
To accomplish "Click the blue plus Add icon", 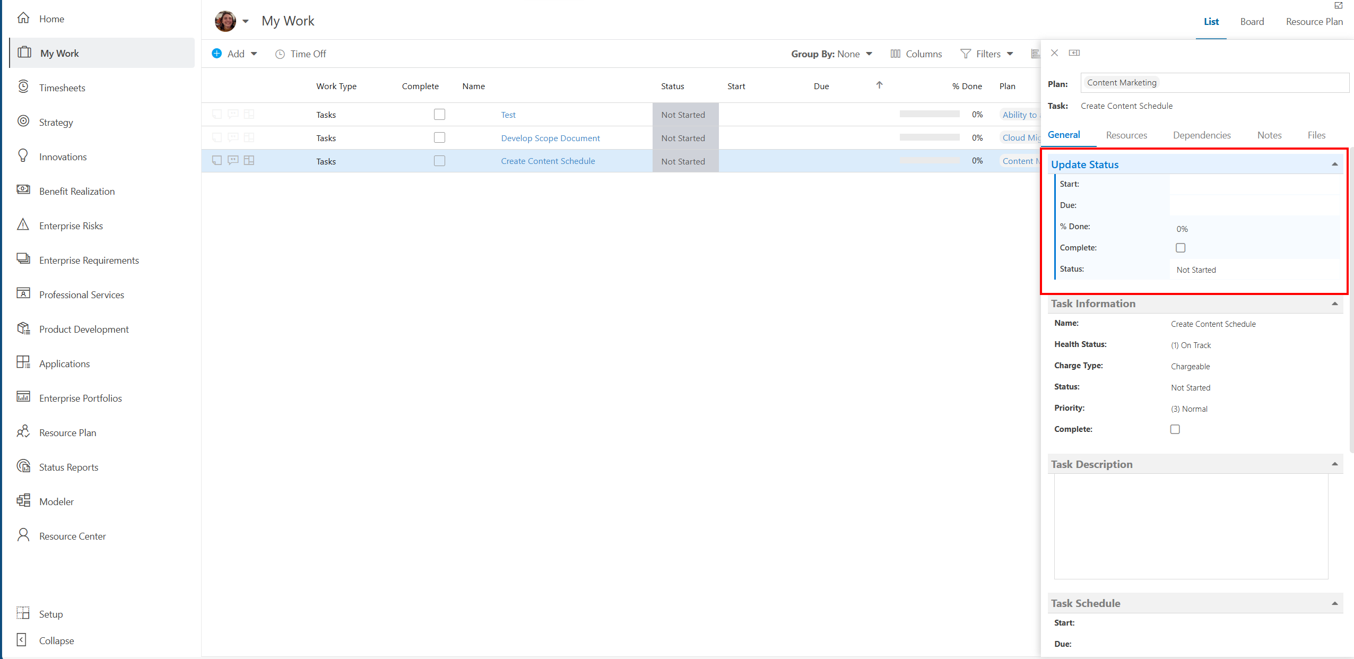I will pos(217,54).
